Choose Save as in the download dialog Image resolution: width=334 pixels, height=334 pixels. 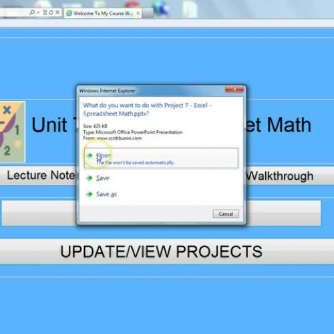pos(106,194)
